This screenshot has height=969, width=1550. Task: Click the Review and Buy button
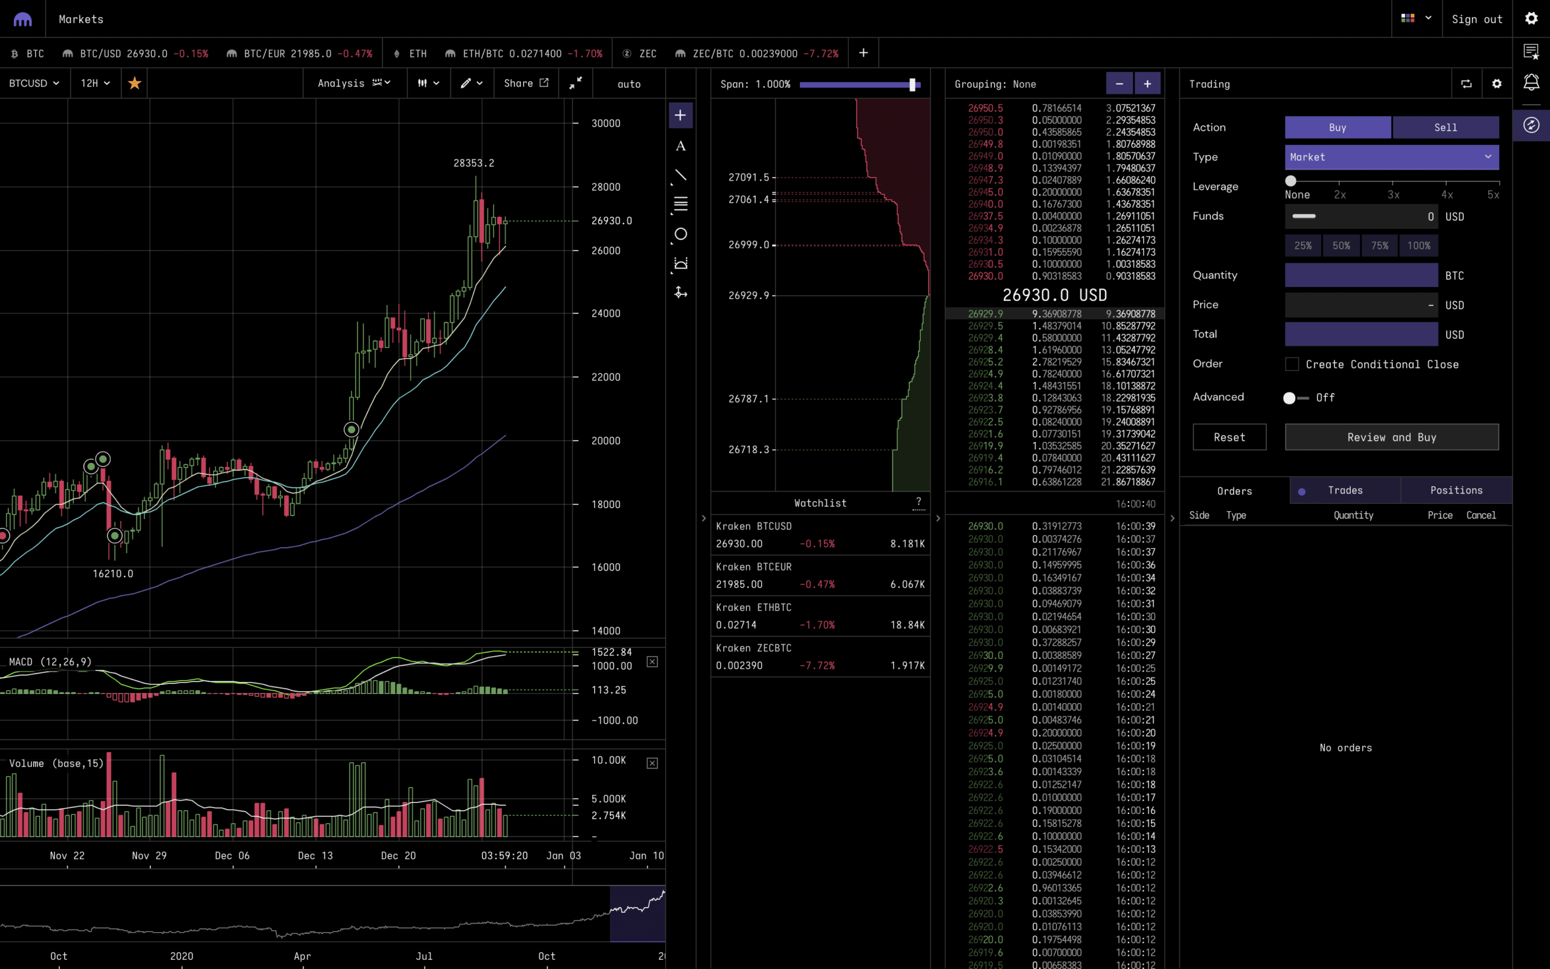(x=1391, y=437)
